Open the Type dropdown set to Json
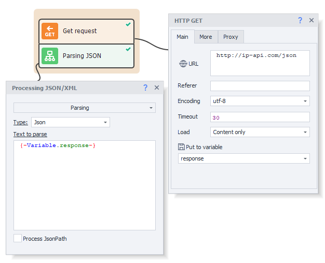 point(70,122)
